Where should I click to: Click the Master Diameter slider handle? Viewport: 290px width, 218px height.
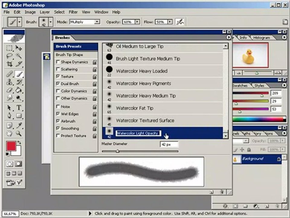(x=118, y=151)
